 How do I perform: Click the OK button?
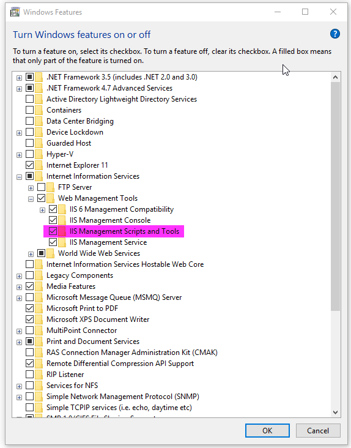(267, 431)
